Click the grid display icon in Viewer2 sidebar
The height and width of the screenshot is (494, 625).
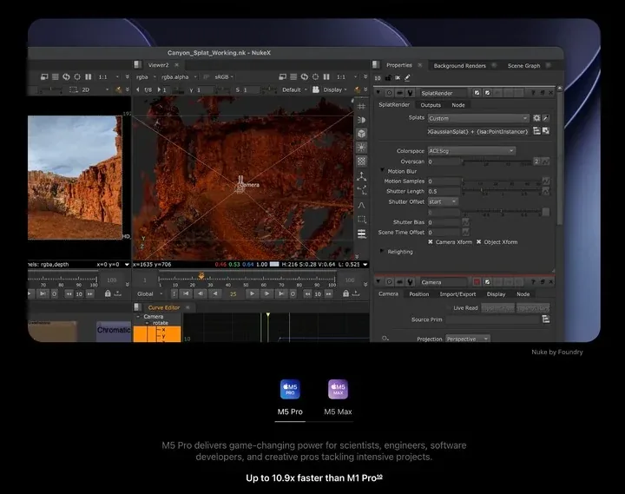[x=361, y=106]
